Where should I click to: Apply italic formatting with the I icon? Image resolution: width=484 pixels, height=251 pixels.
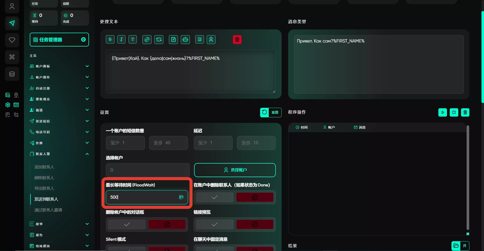click(121, 39)
